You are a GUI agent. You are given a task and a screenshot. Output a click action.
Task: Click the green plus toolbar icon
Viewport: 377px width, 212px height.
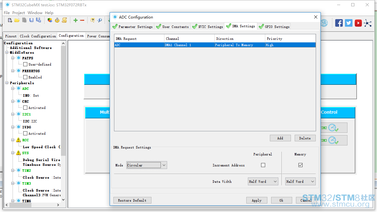[75, 20]
